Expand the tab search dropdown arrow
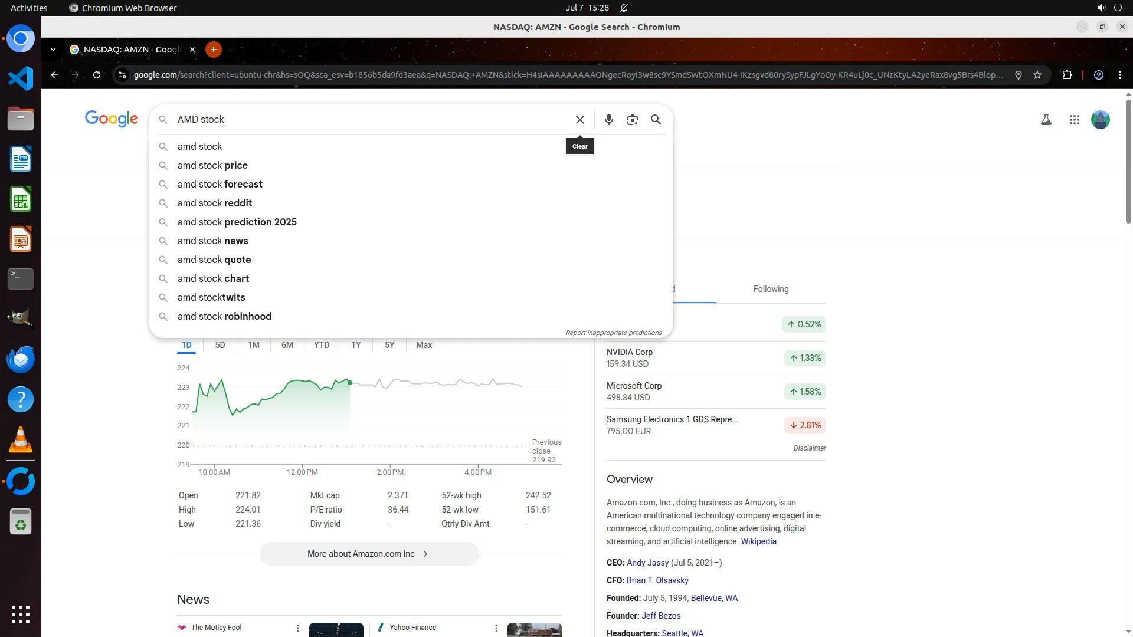This screenshot has height=637, width=1133. (53, 50)
